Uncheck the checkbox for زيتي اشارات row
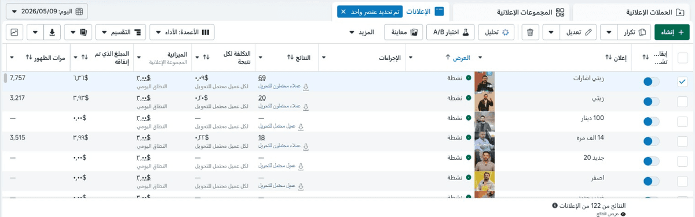 682,82
